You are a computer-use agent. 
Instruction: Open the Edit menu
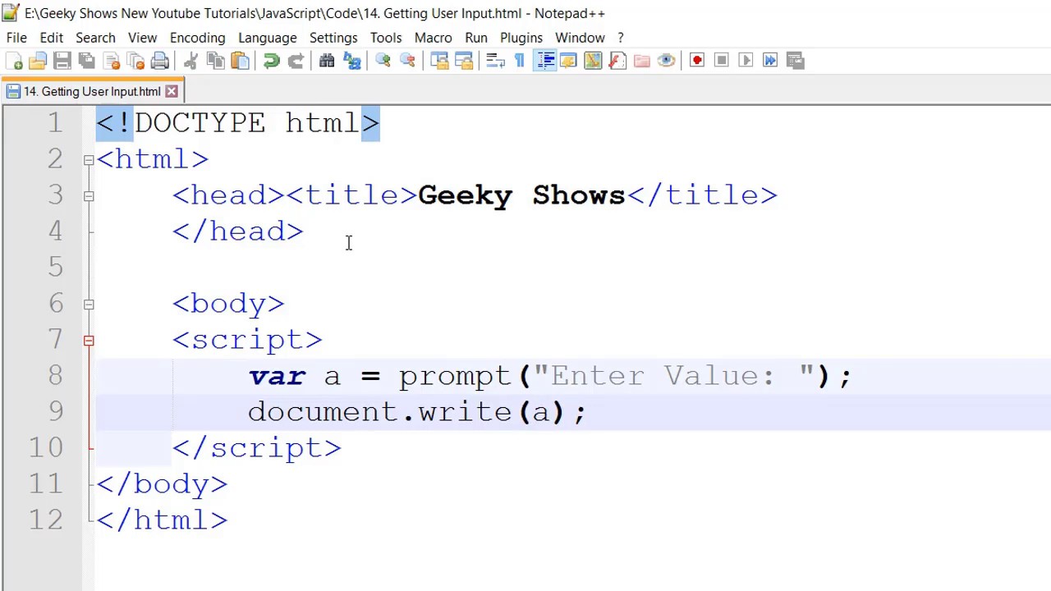tap(51, 38)
